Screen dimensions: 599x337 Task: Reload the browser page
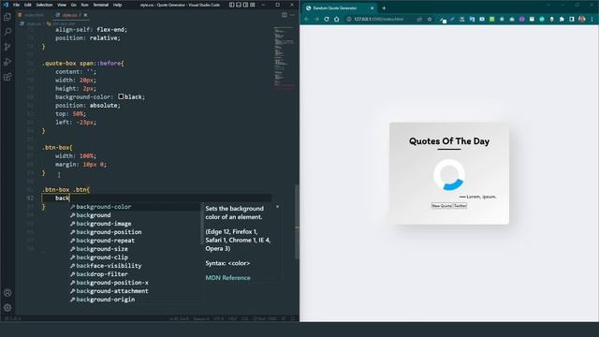coord(327,19)
